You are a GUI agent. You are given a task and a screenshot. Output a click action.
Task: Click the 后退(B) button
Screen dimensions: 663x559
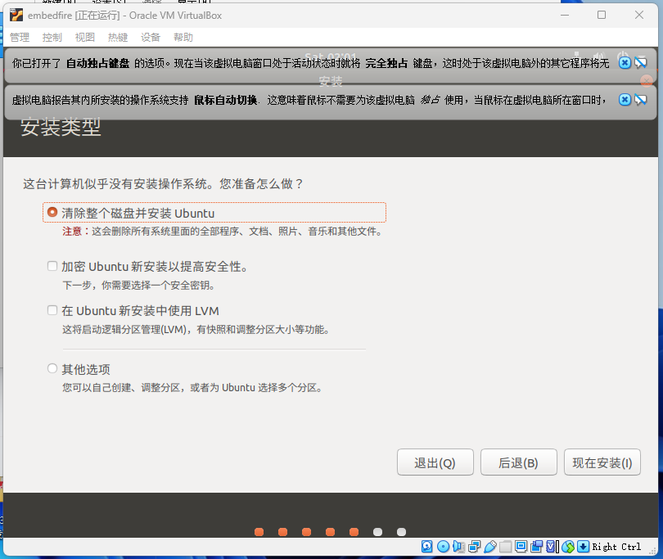coord(518,462)
